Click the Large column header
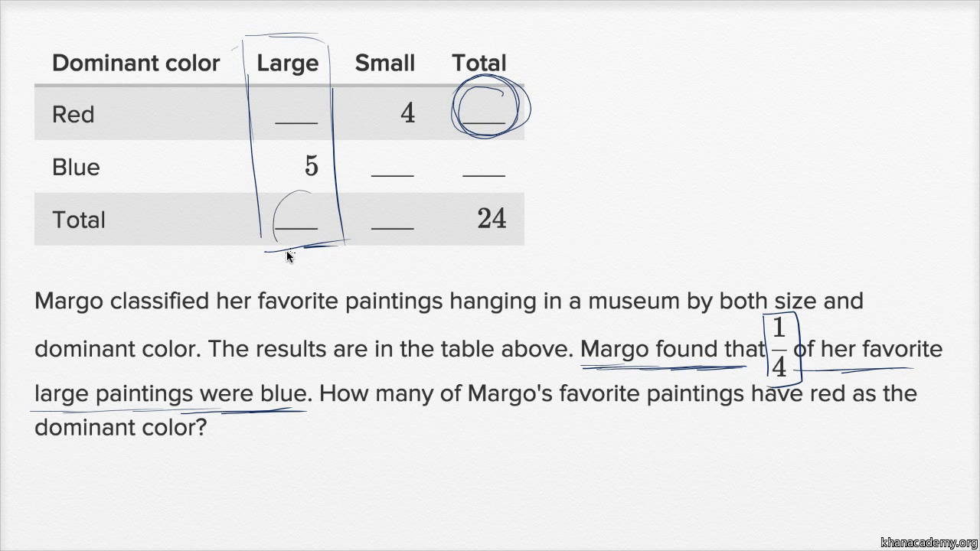Viewport: 980px width, 551px height. click(287, 63)
